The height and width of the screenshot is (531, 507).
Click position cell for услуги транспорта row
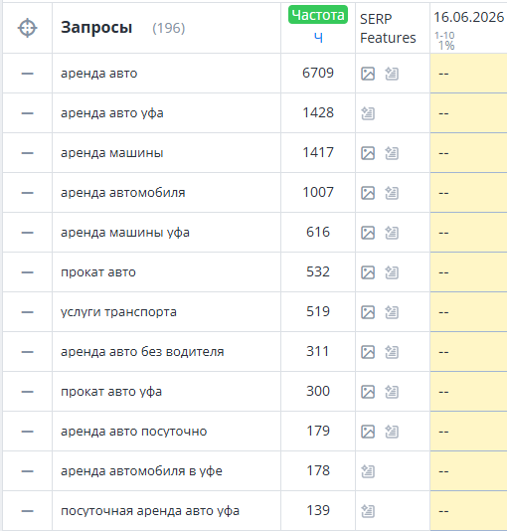tap(468, 312)
